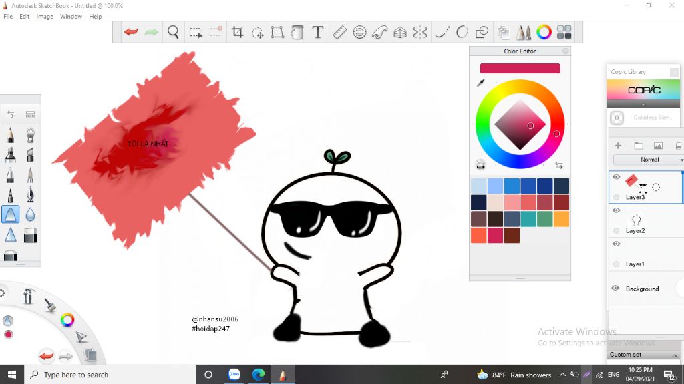Toggle Background layer visibility eye
The image size is (684, 384).
(615, 288)
